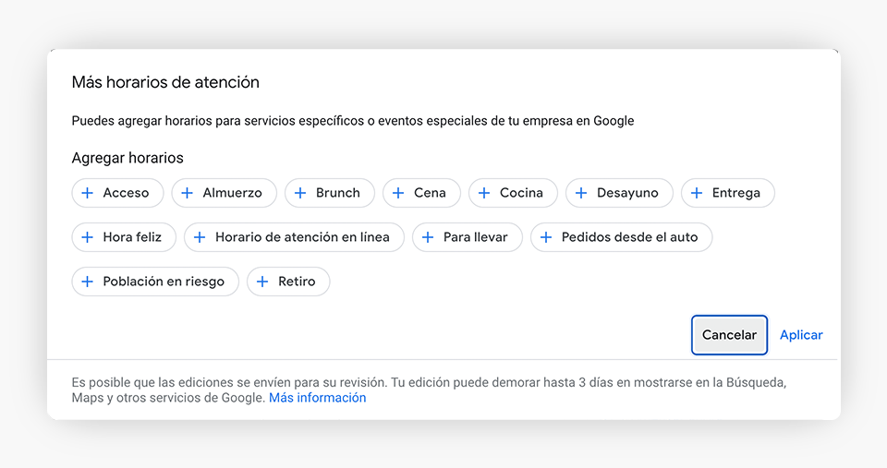Choose the Brunch label chip
This screenshot has width=887, height=468.
click(x=330, y=193)
